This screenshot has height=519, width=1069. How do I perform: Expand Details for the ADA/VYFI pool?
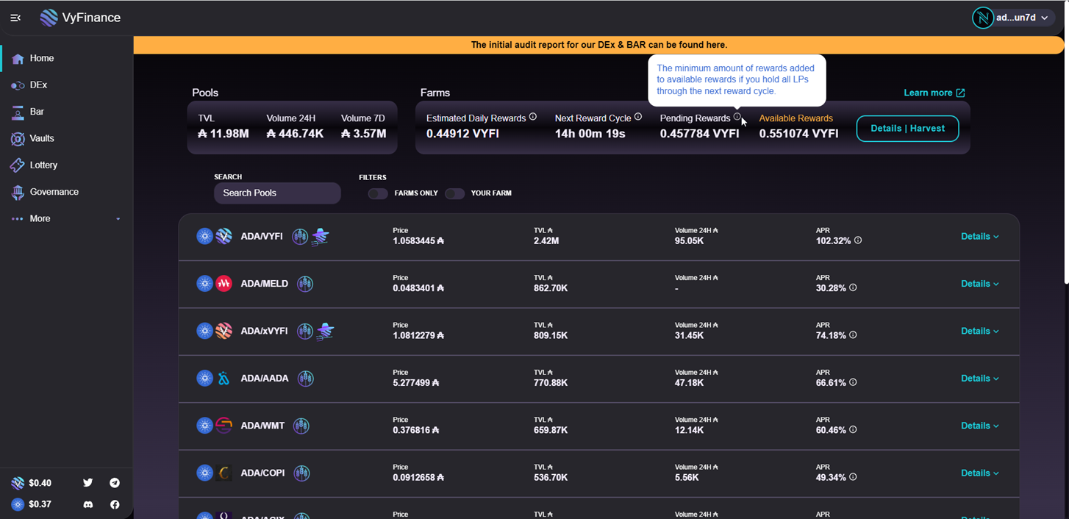click(x=980, y=237)
